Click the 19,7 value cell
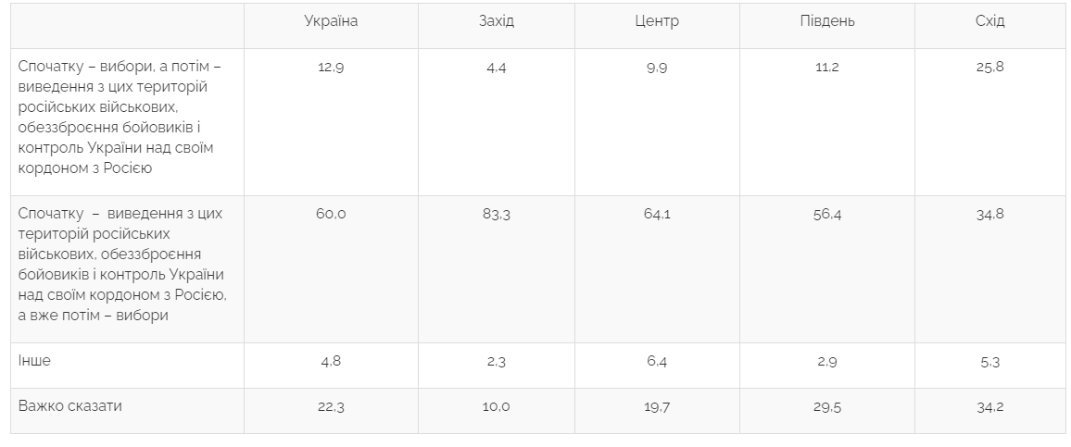The height and width of the screenshot is (447, 1071). [657, 407]
